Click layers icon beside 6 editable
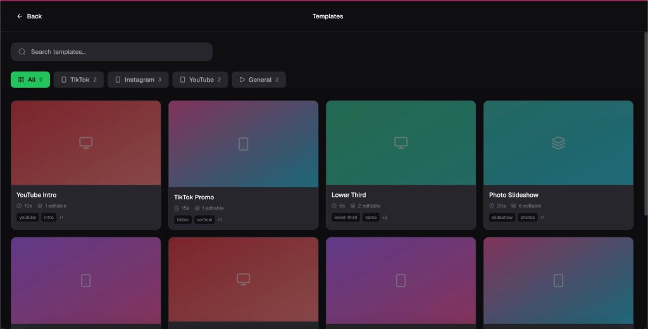Image resolution: width=648 pixels, height=329 pixels. [x=513, y=206]
